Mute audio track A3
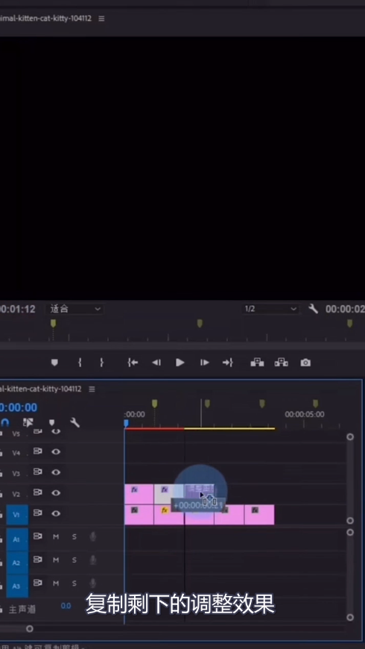The height and width of the screenshot is (649, 365). [56, 583]
